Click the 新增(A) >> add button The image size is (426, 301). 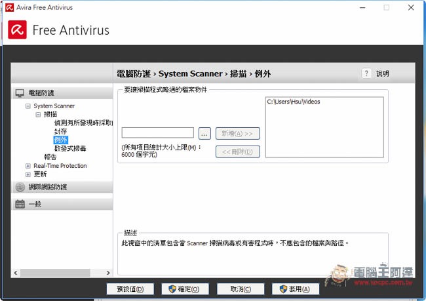(237, 134)
